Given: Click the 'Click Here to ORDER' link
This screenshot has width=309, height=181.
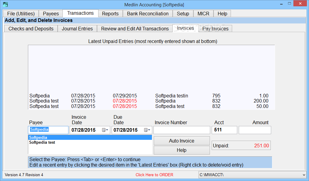Looking at the screenshot, I should pos(154,175).
